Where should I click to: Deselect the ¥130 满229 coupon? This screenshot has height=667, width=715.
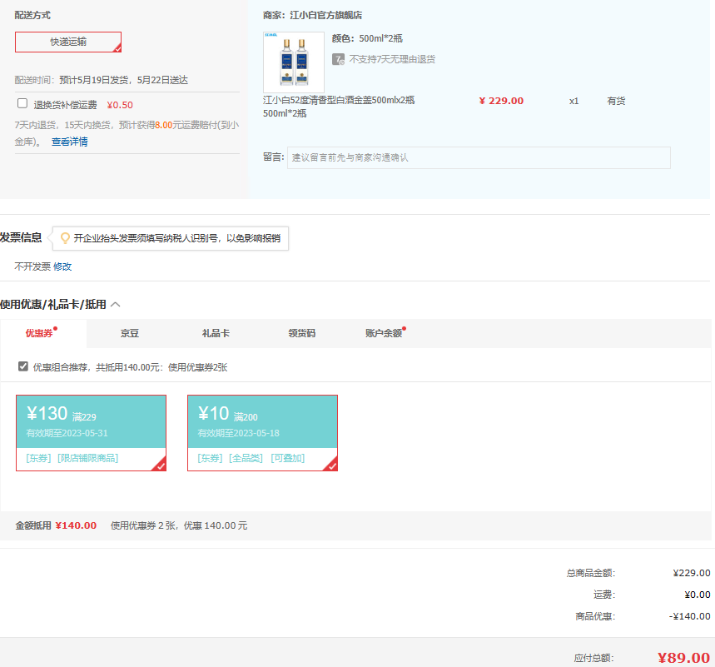92,433
